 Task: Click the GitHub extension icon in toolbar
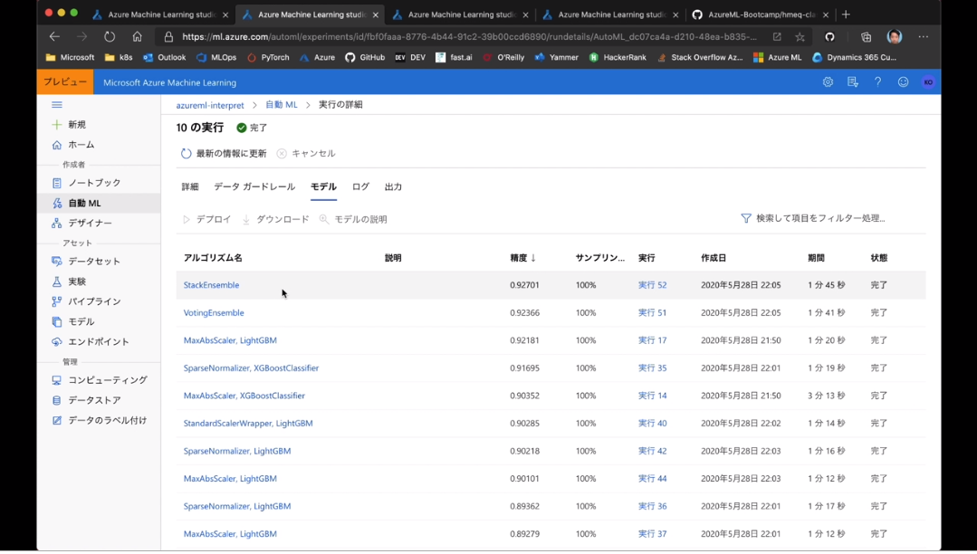pyautogui.click(x=829, y=37)
